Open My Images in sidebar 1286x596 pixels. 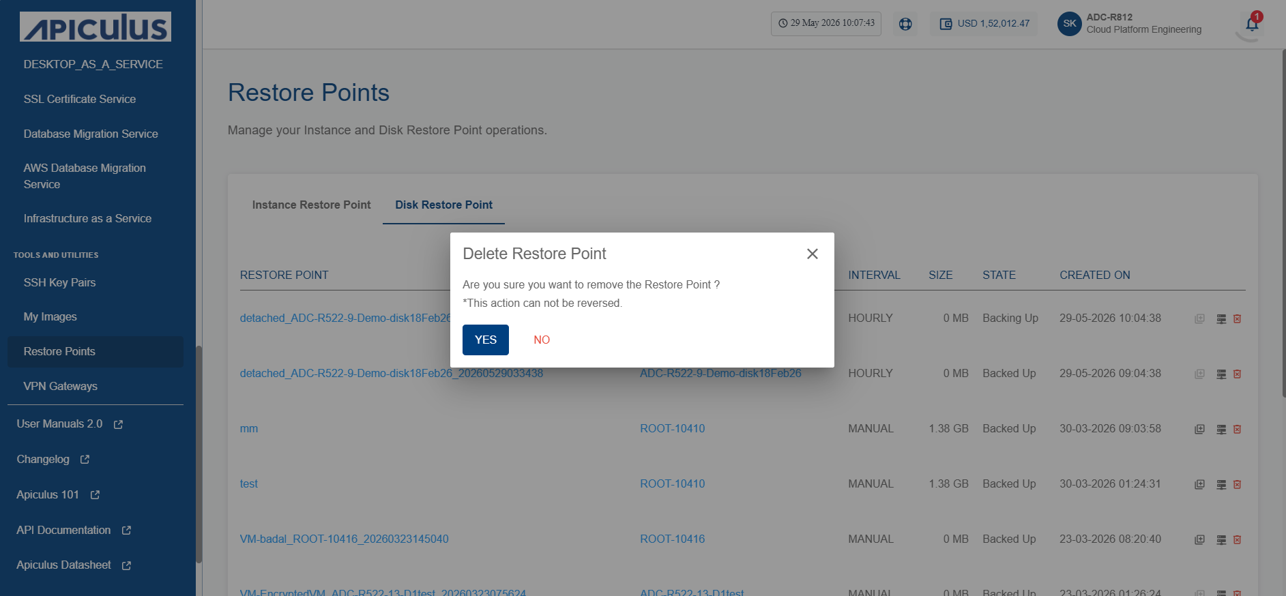50,316
